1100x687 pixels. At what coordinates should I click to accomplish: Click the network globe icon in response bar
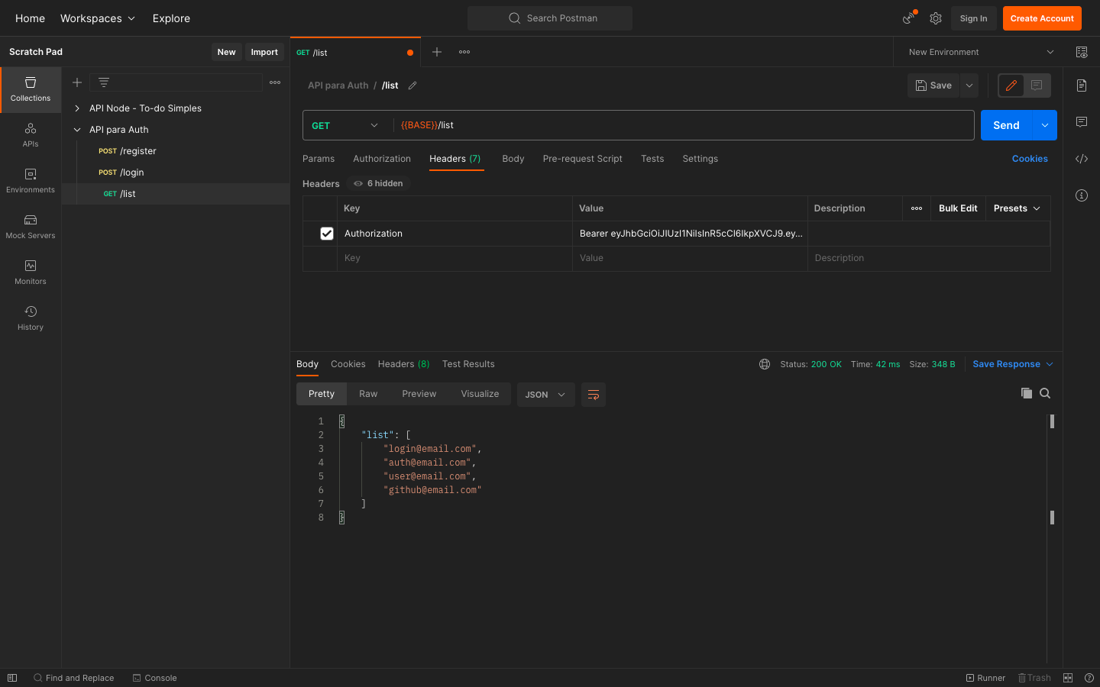tap(765, 364)
